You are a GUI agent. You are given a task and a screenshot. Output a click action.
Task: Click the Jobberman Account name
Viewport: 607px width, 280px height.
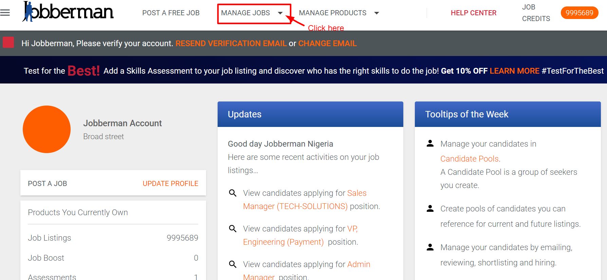(x=123, y=123)
